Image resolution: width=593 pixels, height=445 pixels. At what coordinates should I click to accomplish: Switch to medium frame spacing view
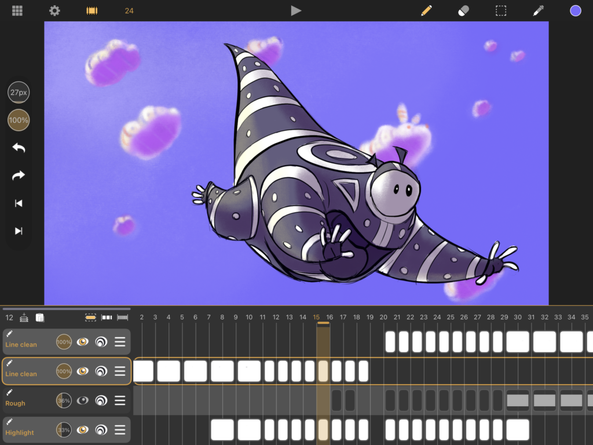point(107,318)
